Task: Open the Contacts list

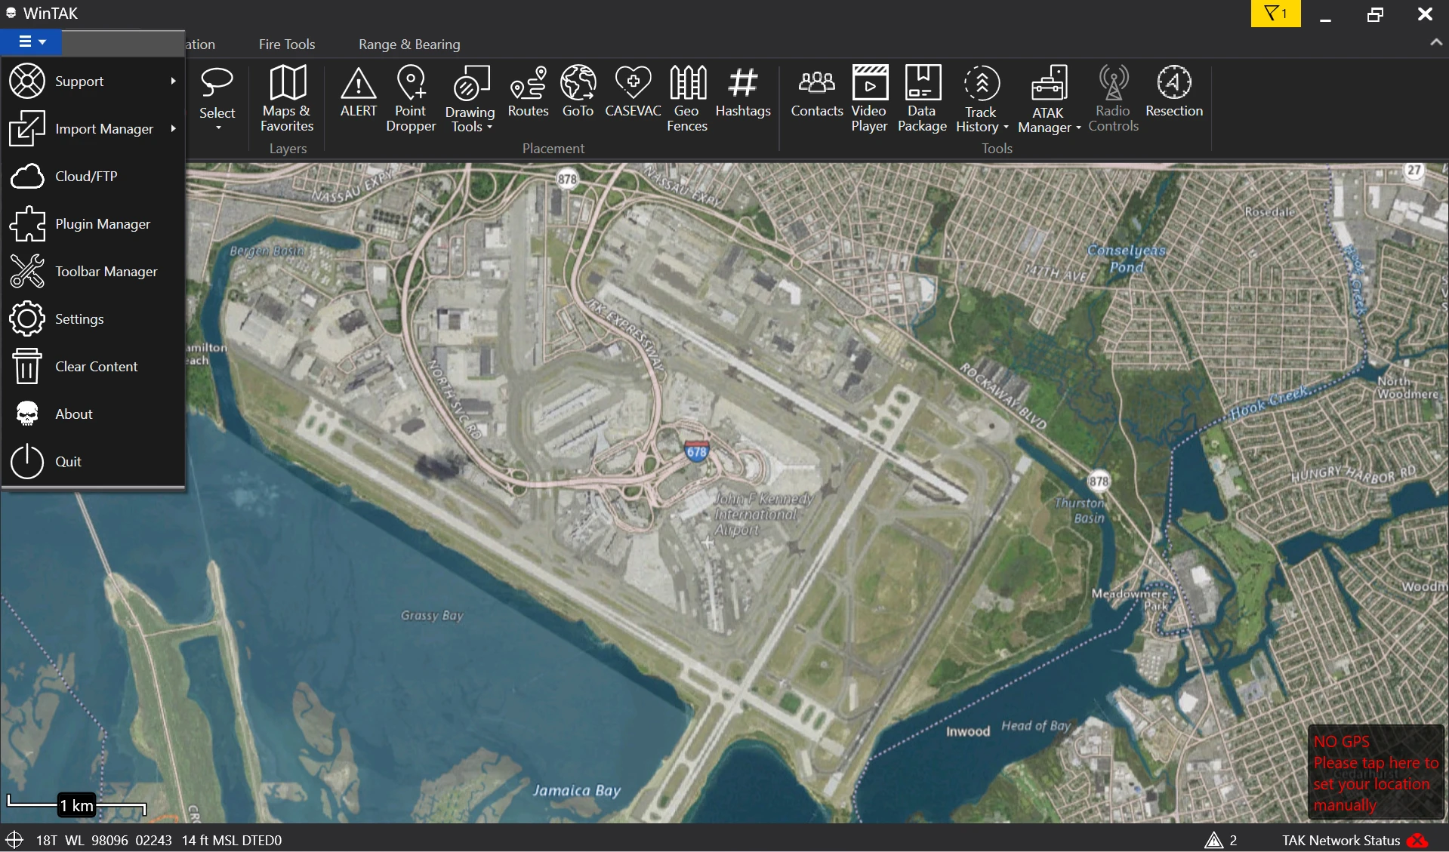Action: pyautogui.click(x=816, y=92)
